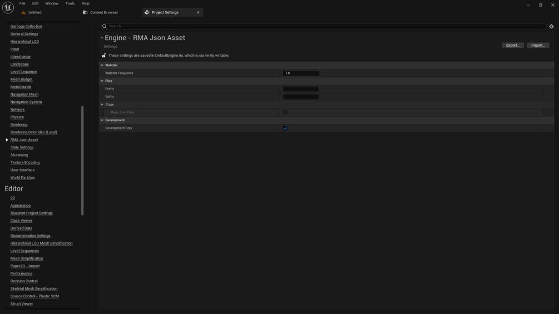The height and width of the screenshot is (314, 559).
Task: Open Editor 2D settings
Action: pos(12,198)
